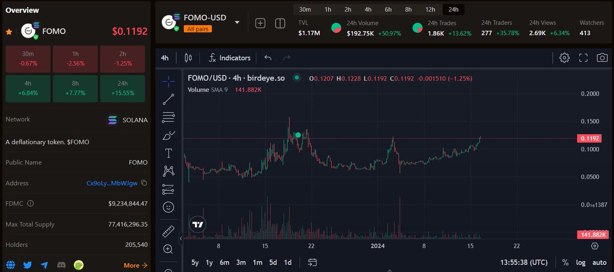Open the 4h chart interval dropdown

point(165,58)
